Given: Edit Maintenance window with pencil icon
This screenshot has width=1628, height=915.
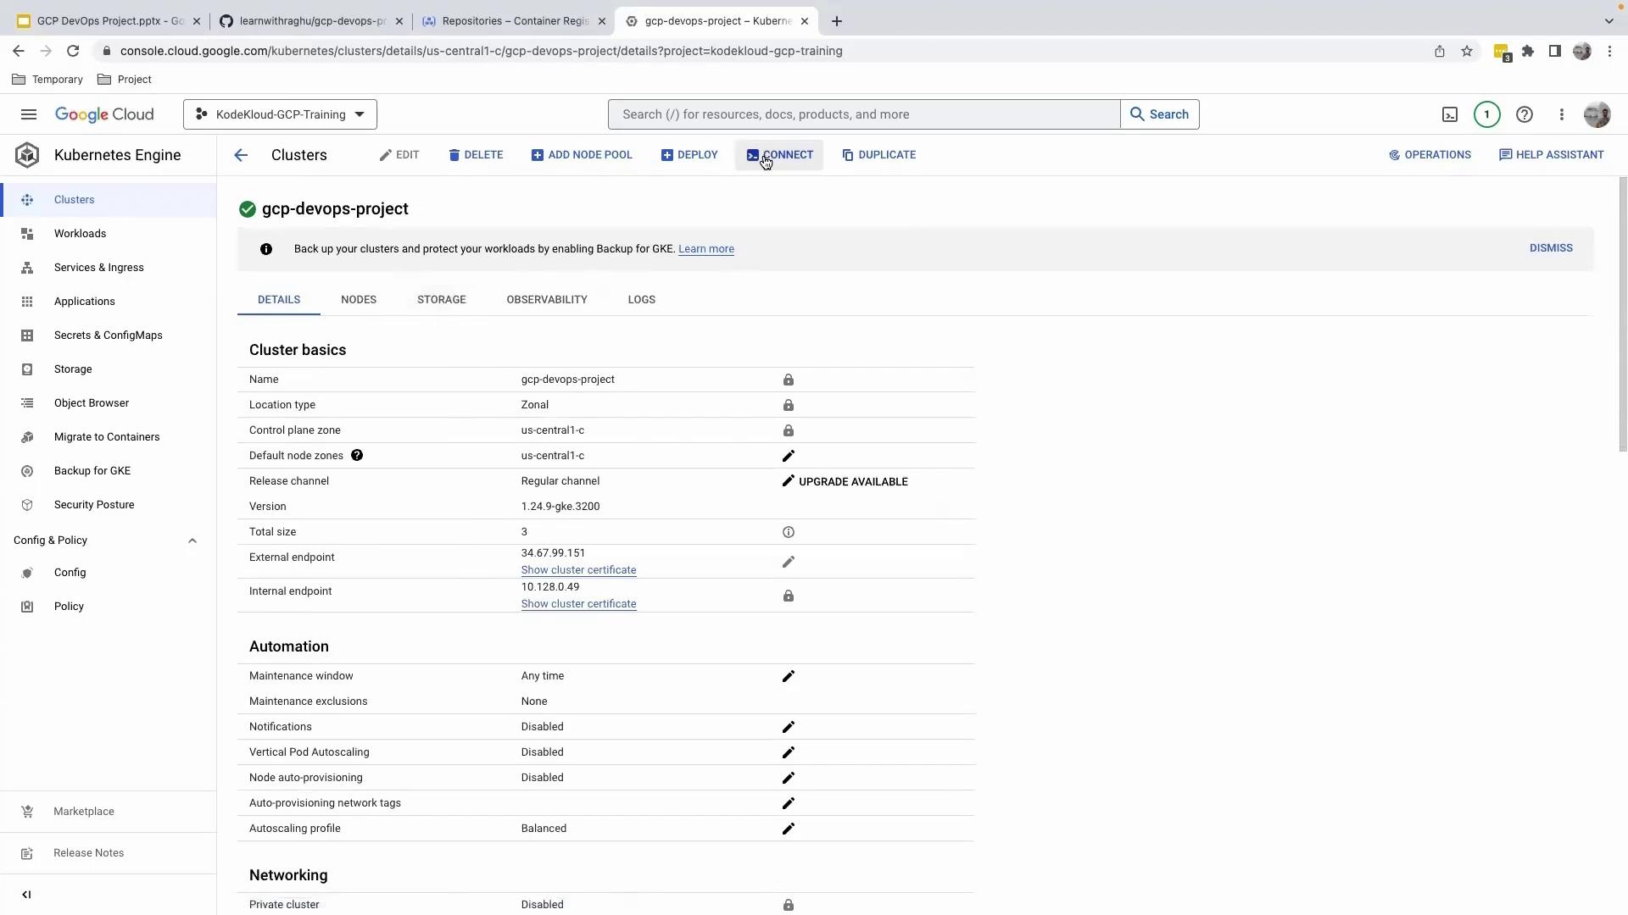Looking at the screenshot, I should coord(788,676).
